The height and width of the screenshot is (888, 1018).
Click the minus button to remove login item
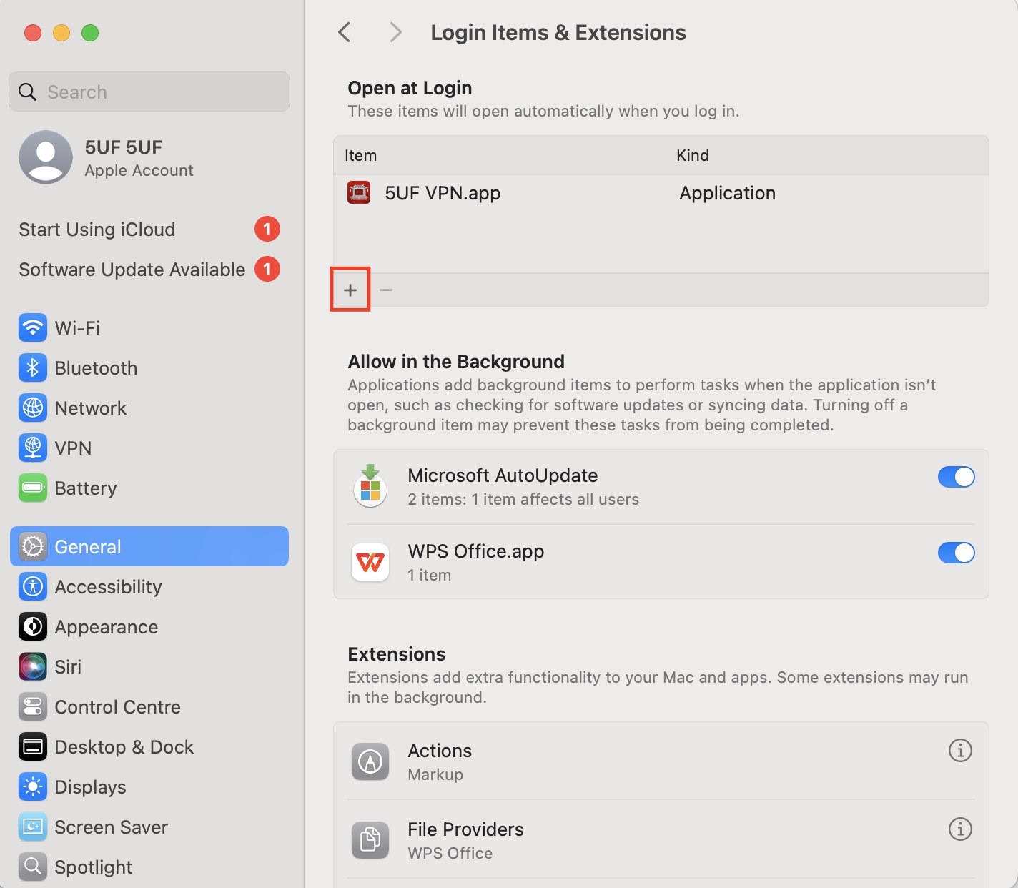tap(386, 290)
